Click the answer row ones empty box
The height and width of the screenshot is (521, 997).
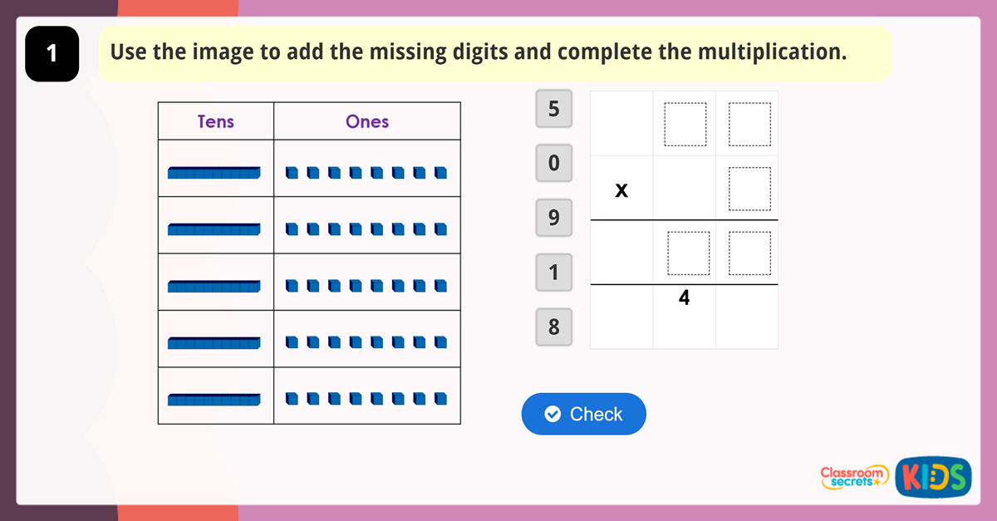tap(749, 253)
